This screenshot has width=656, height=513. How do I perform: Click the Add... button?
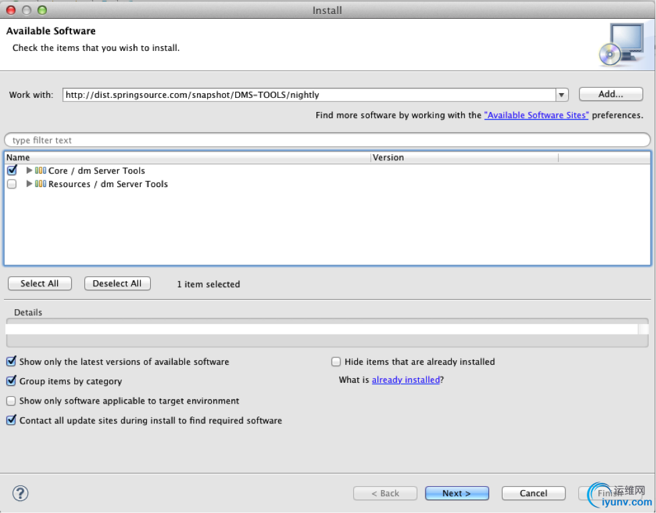611,95
